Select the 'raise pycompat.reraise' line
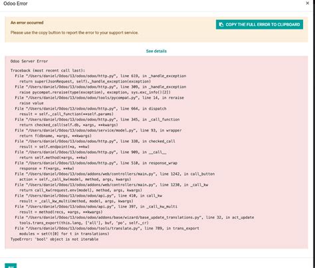This screenshot has width=315, height=268. (95, 92)
